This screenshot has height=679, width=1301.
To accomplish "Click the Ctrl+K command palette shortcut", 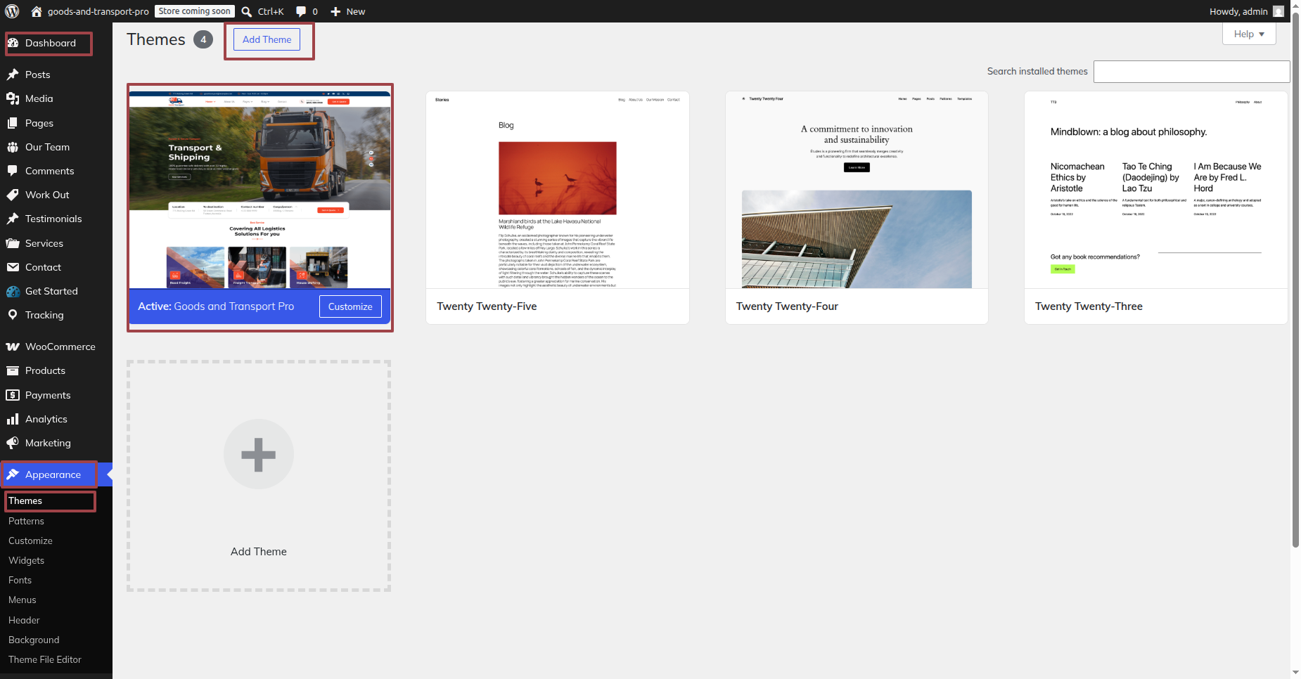I will click(271, 11).
